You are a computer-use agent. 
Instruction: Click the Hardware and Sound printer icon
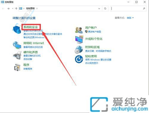click(17, 55)
